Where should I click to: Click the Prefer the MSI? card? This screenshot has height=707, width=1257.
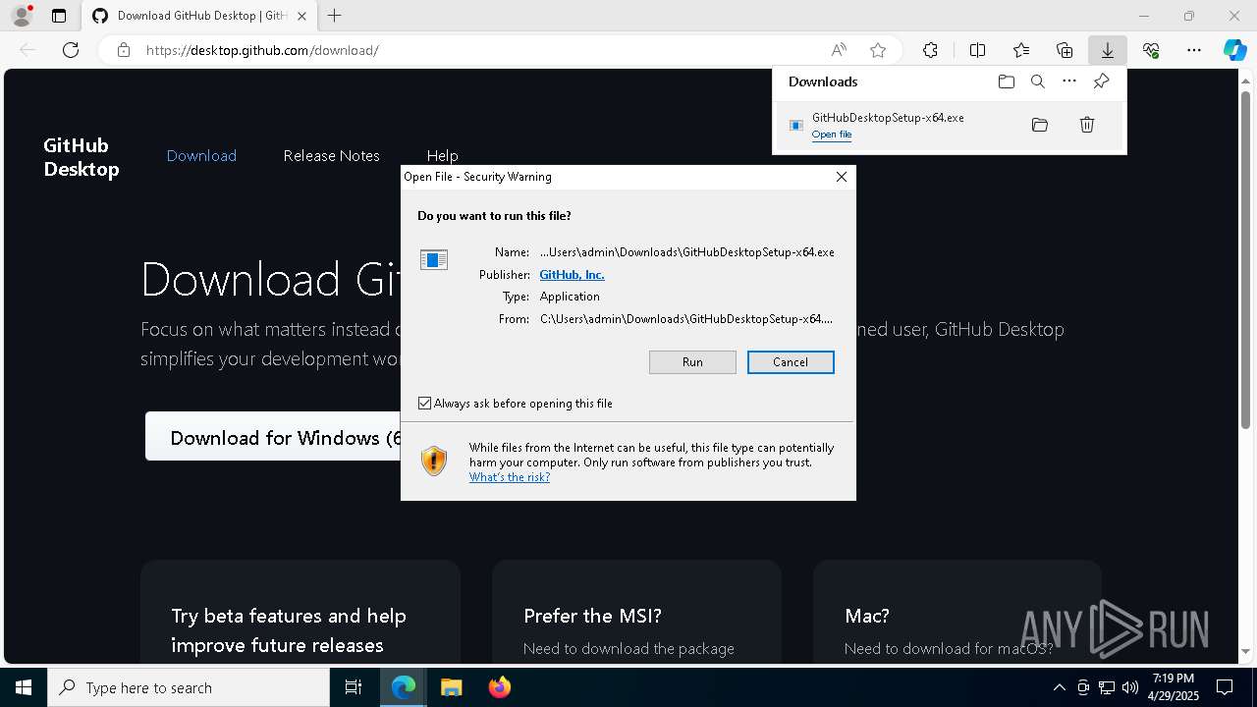point(636,612)
